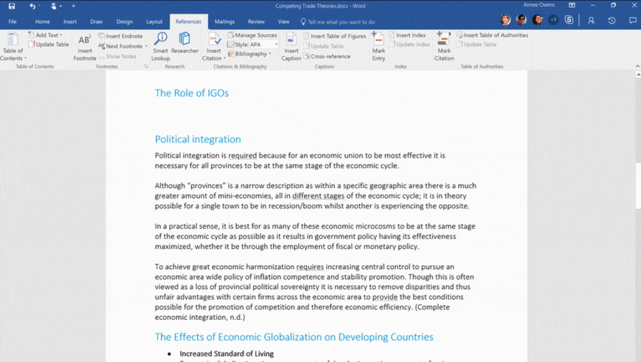The width and height of the screenshot is (641, 362).
Task: Switch to the View tab
Action: click(x=283, y=21)
